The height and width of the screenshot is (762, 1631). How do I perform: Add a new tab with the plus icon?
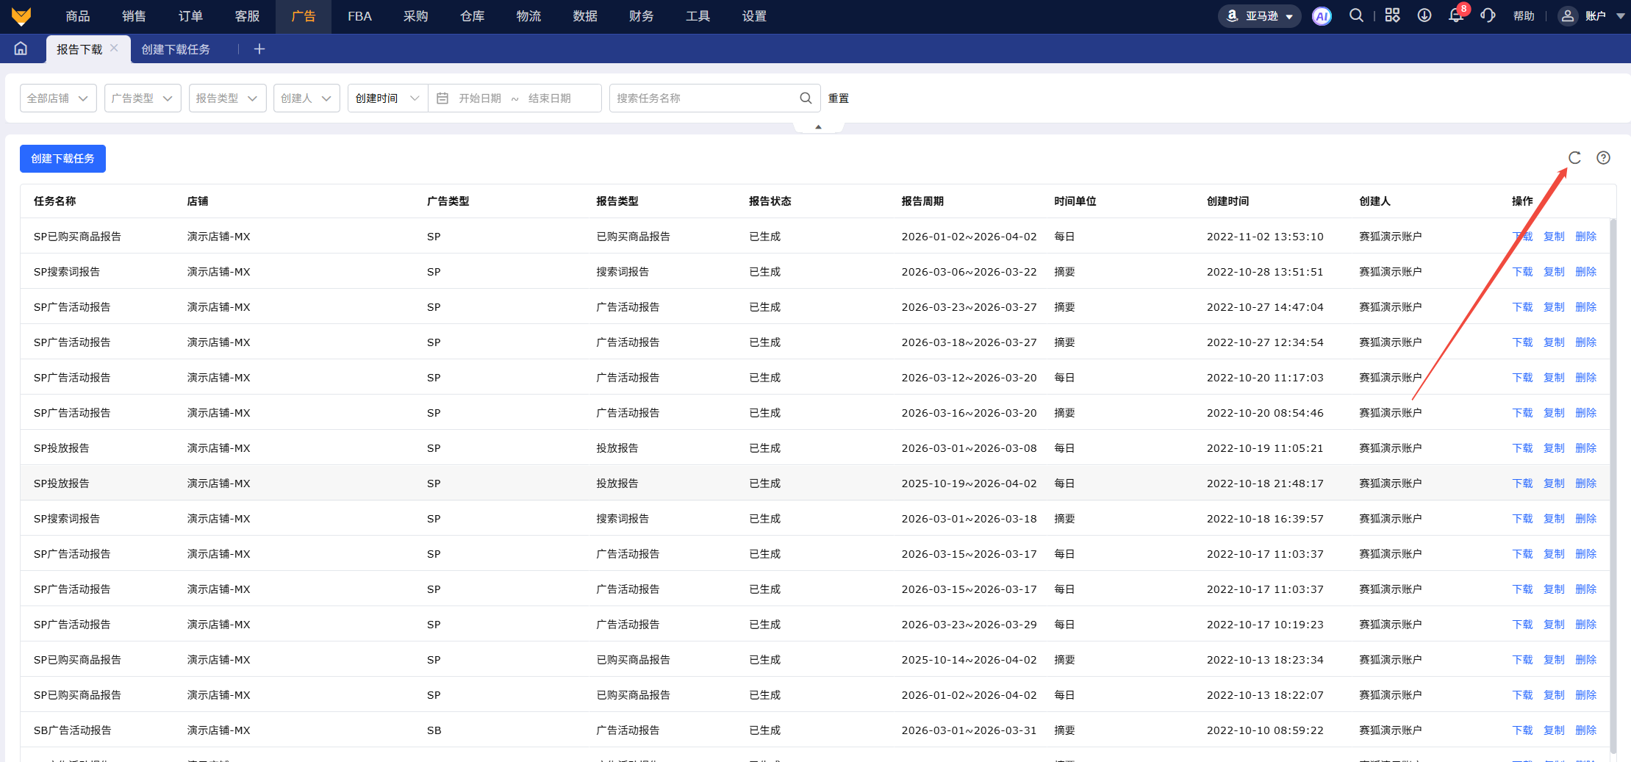(259, 49)
